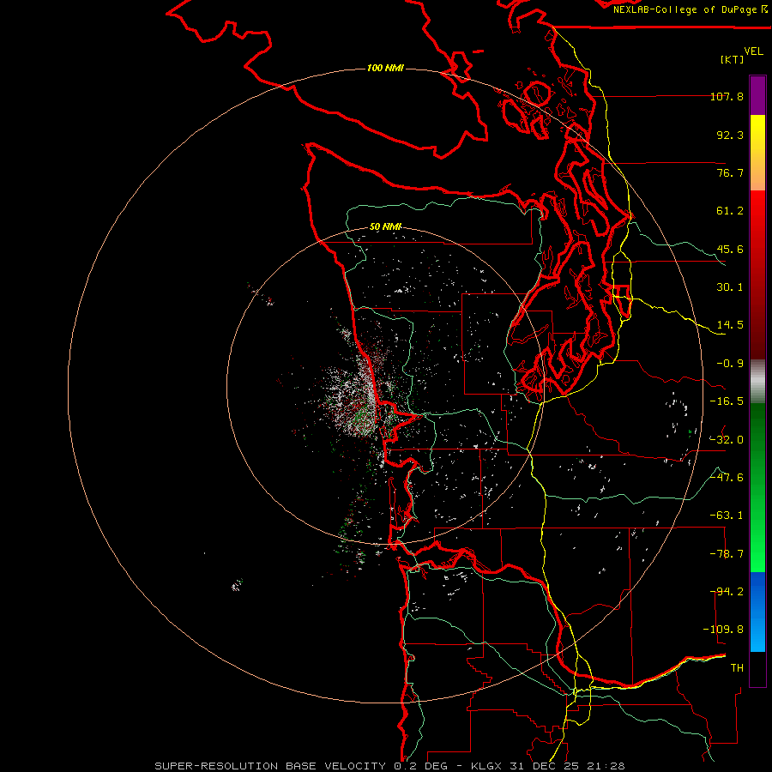Click the -0.9 velocity scale value
Viewport: 772px width, 772px height.
click(x=730, y=364)
